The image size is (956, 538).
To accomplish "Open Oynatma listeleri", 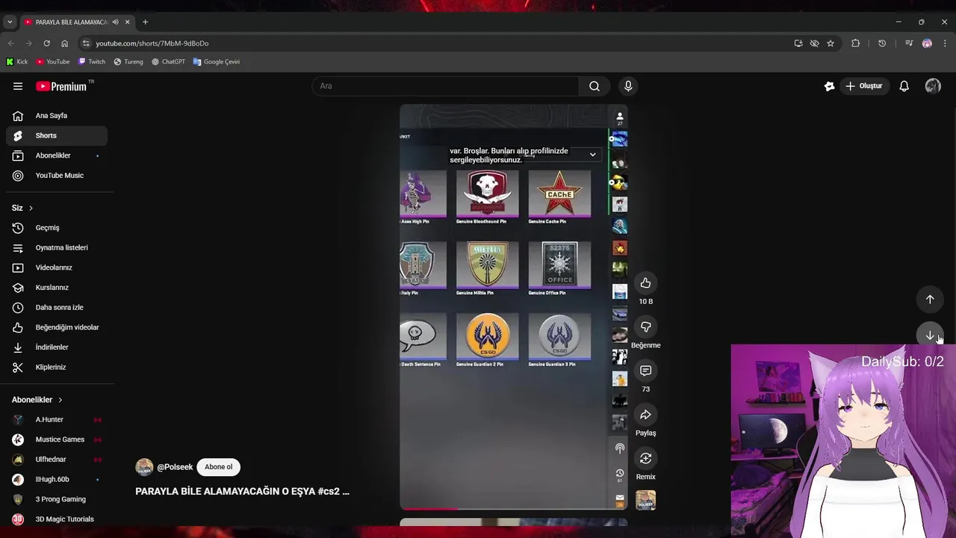I will [x=57, y=247].
